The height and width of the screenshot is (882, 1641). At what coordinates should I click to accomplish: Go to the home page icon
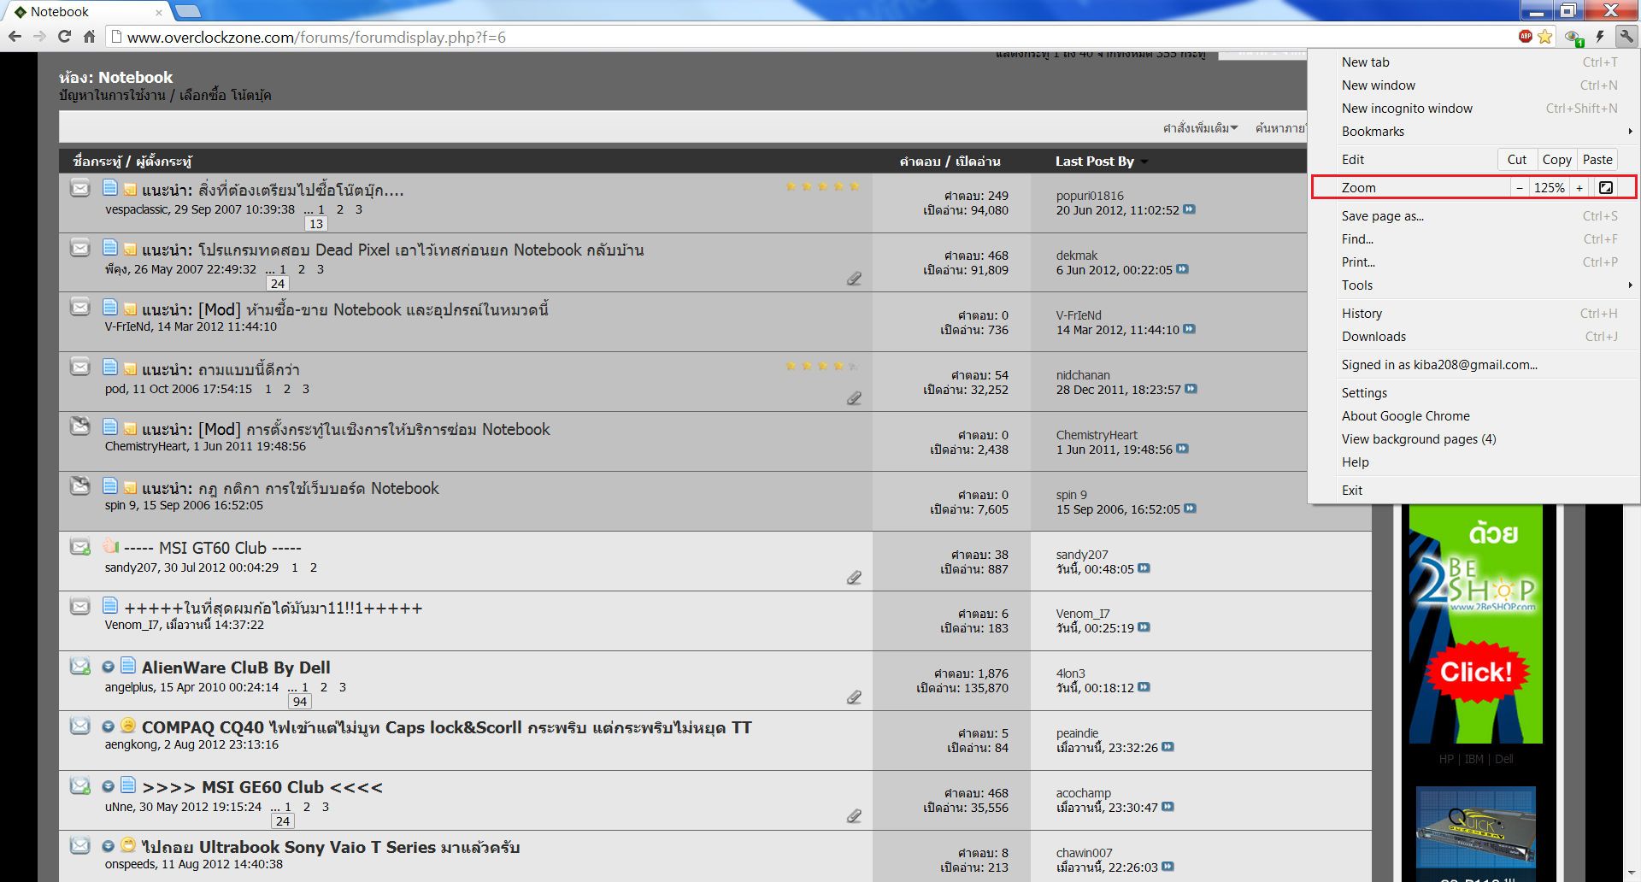[x=89, y=37]
